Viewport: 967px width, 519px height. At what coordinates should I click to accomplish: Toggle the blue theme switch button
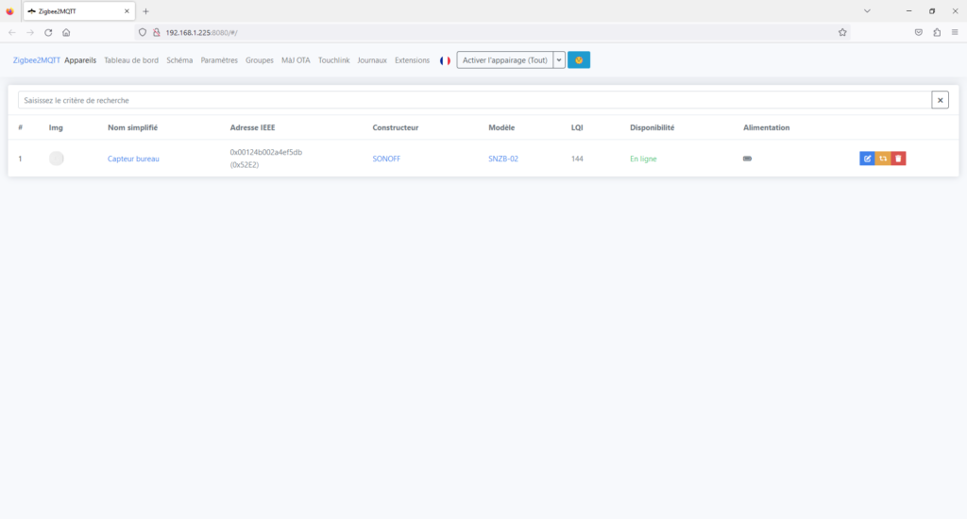(579, 60)
